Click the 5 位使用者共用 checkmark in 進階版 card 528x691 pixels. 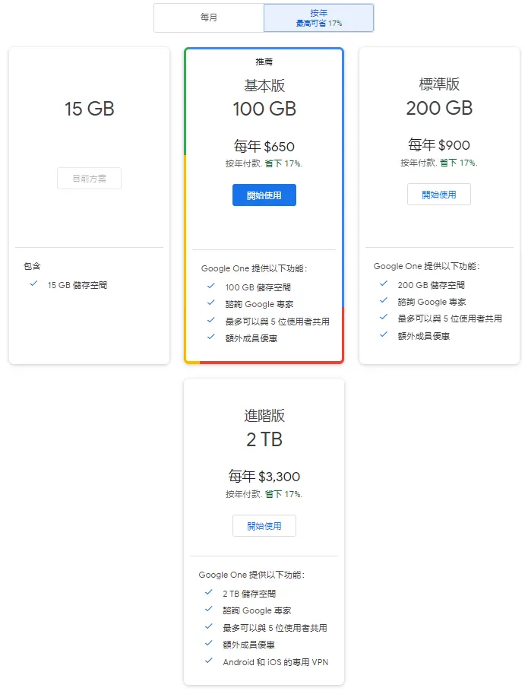click(208, 627)
